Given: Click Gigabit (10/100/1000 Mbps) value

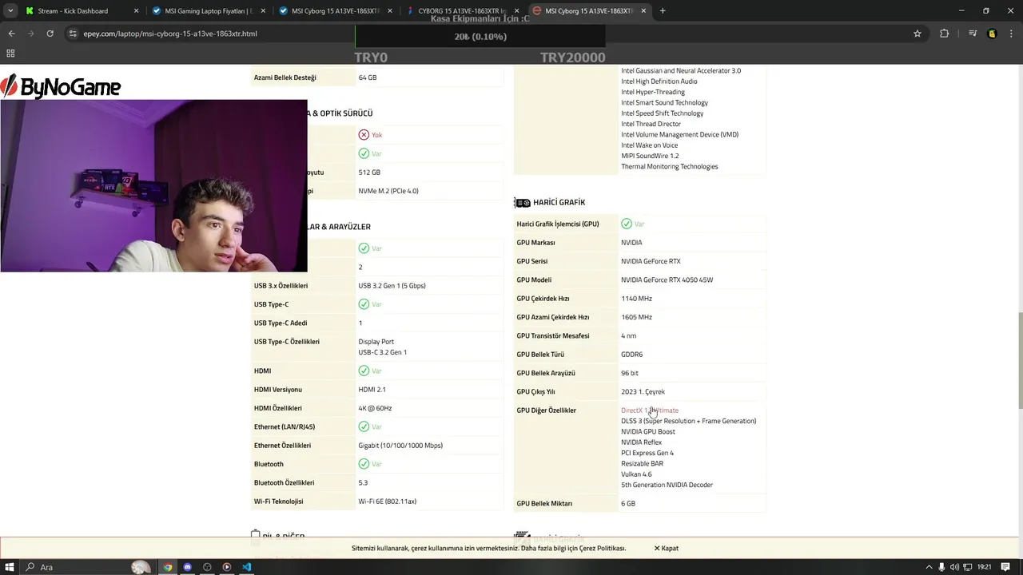Looking at the screenshot, I should pyautogui.click(x=400, y=446).
